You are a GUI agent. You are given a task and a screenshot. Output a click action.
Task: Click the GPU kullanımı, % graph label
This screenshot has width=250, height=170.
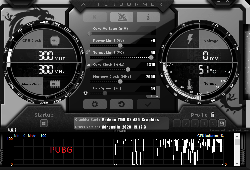(210, 136)
